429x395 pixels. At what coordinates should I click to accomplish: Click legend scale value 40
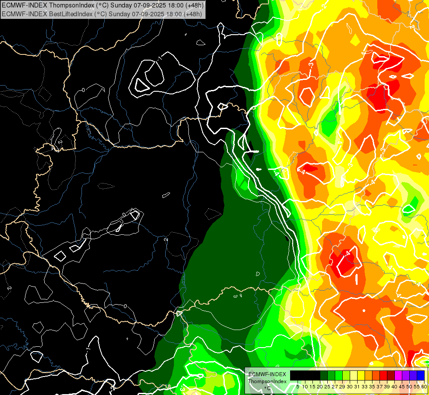pos(394,387)
